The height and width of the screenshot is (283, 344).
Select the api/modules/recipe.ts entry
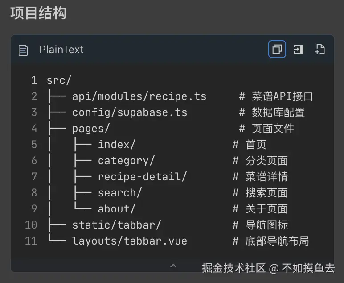[139, 96]
